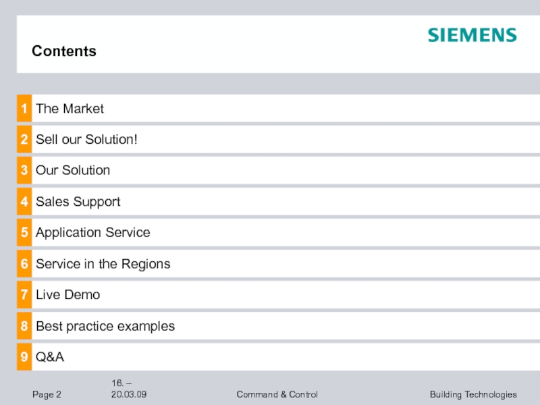The width and height of the screenshot is (540, 405).
Task: Click the orange number 7 box
Action: click(24, 294)
